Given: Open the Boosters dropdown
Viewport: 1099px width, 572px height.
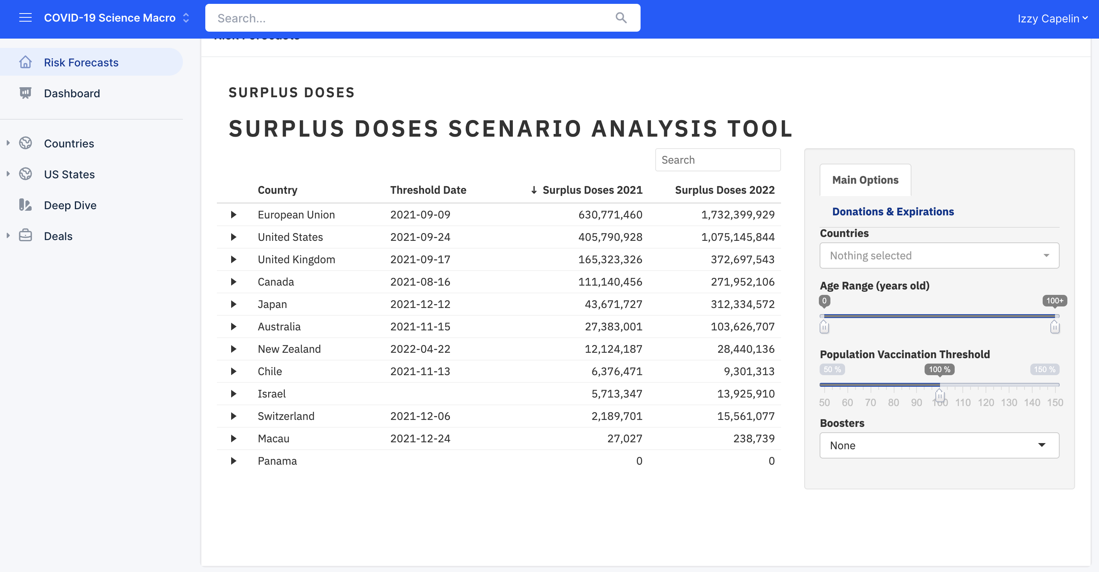Looking at the screenshot, I should pos(939,446).
